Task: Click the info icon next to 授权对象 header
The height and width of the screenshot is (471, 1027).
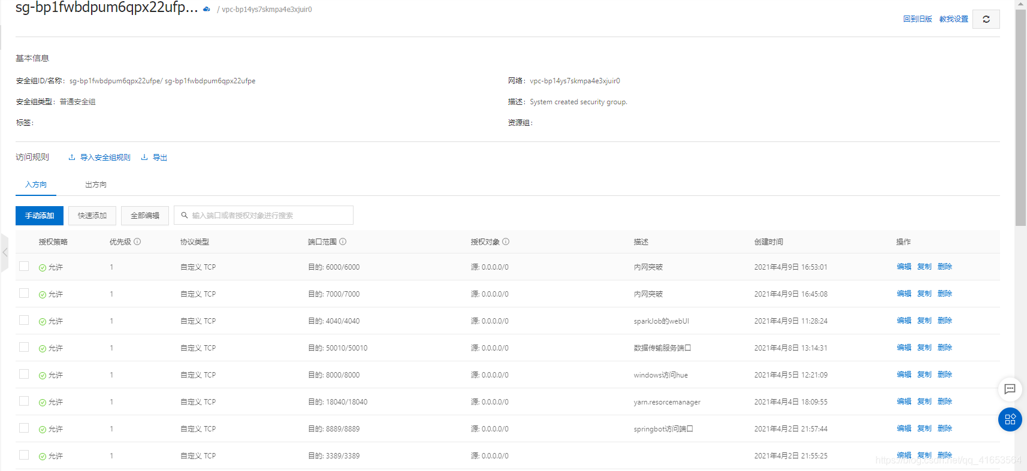Action: pos(506,241)
